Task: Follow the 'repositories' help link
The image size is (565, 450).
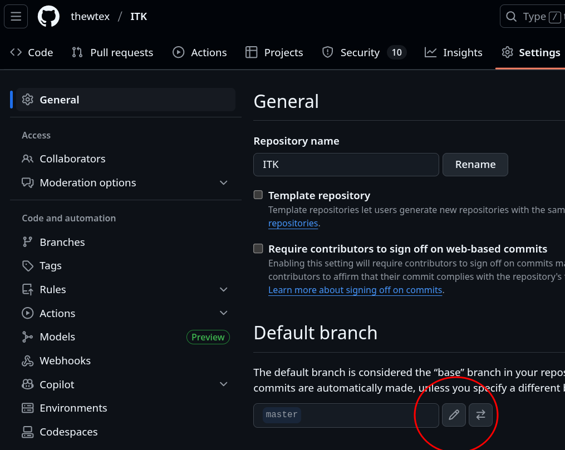Action: tap(293, 223)
